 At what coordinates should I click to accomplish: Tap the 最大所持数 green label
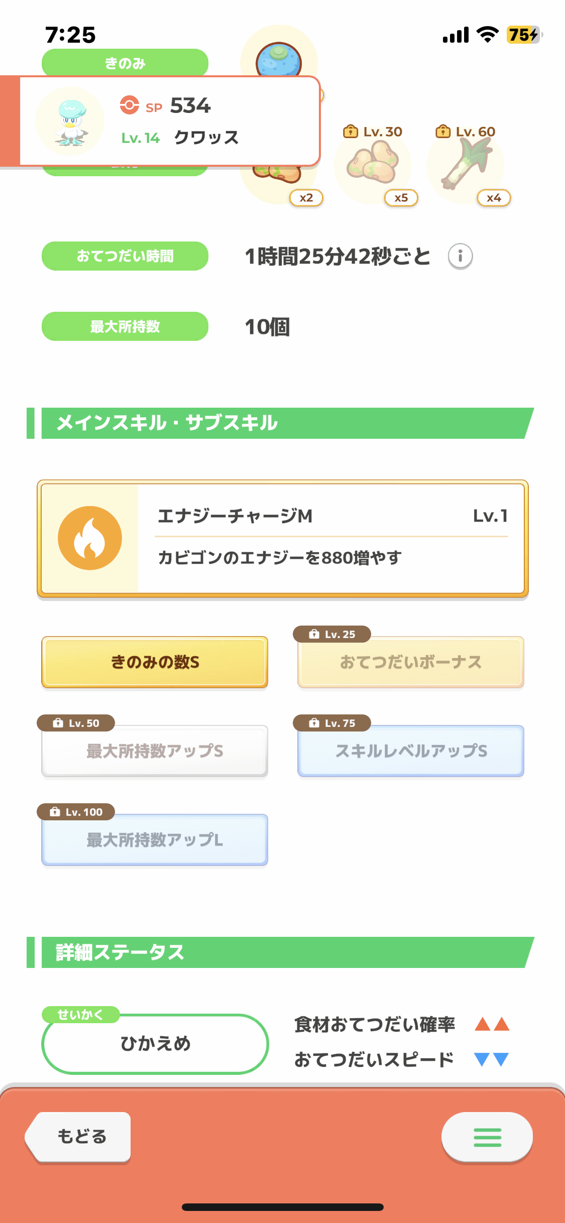[x=125, y=326]
